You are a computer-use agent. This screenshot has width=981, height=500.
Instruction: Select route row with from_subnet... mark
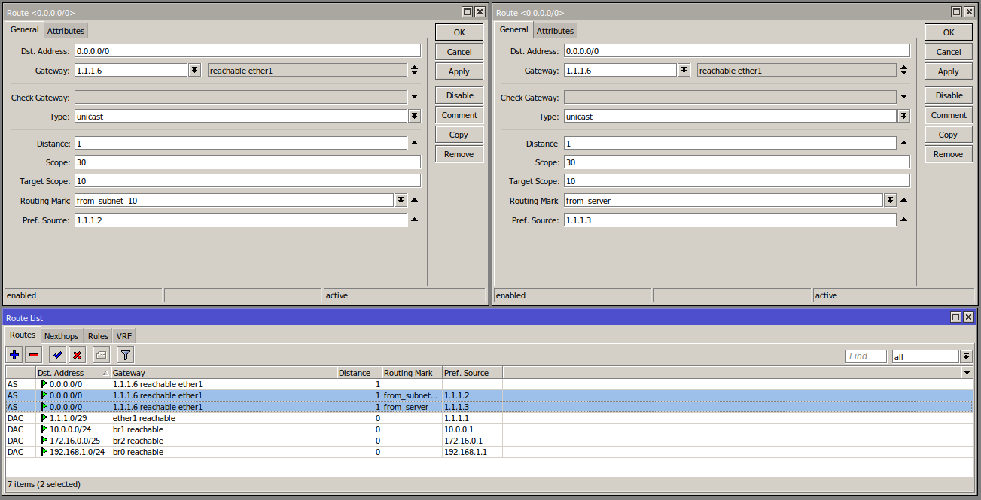click(x=489, y=395)
